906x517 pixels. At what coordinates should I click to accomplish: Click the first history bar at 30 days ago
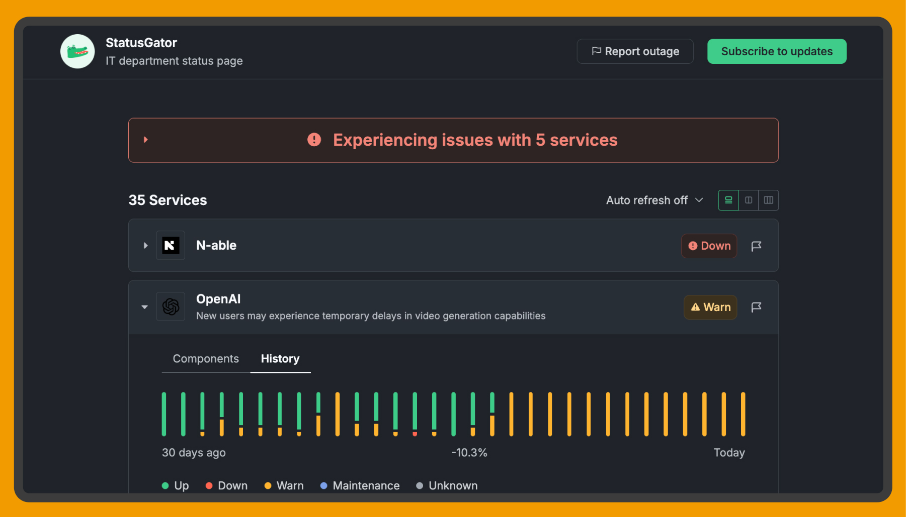tap(164, 414)
